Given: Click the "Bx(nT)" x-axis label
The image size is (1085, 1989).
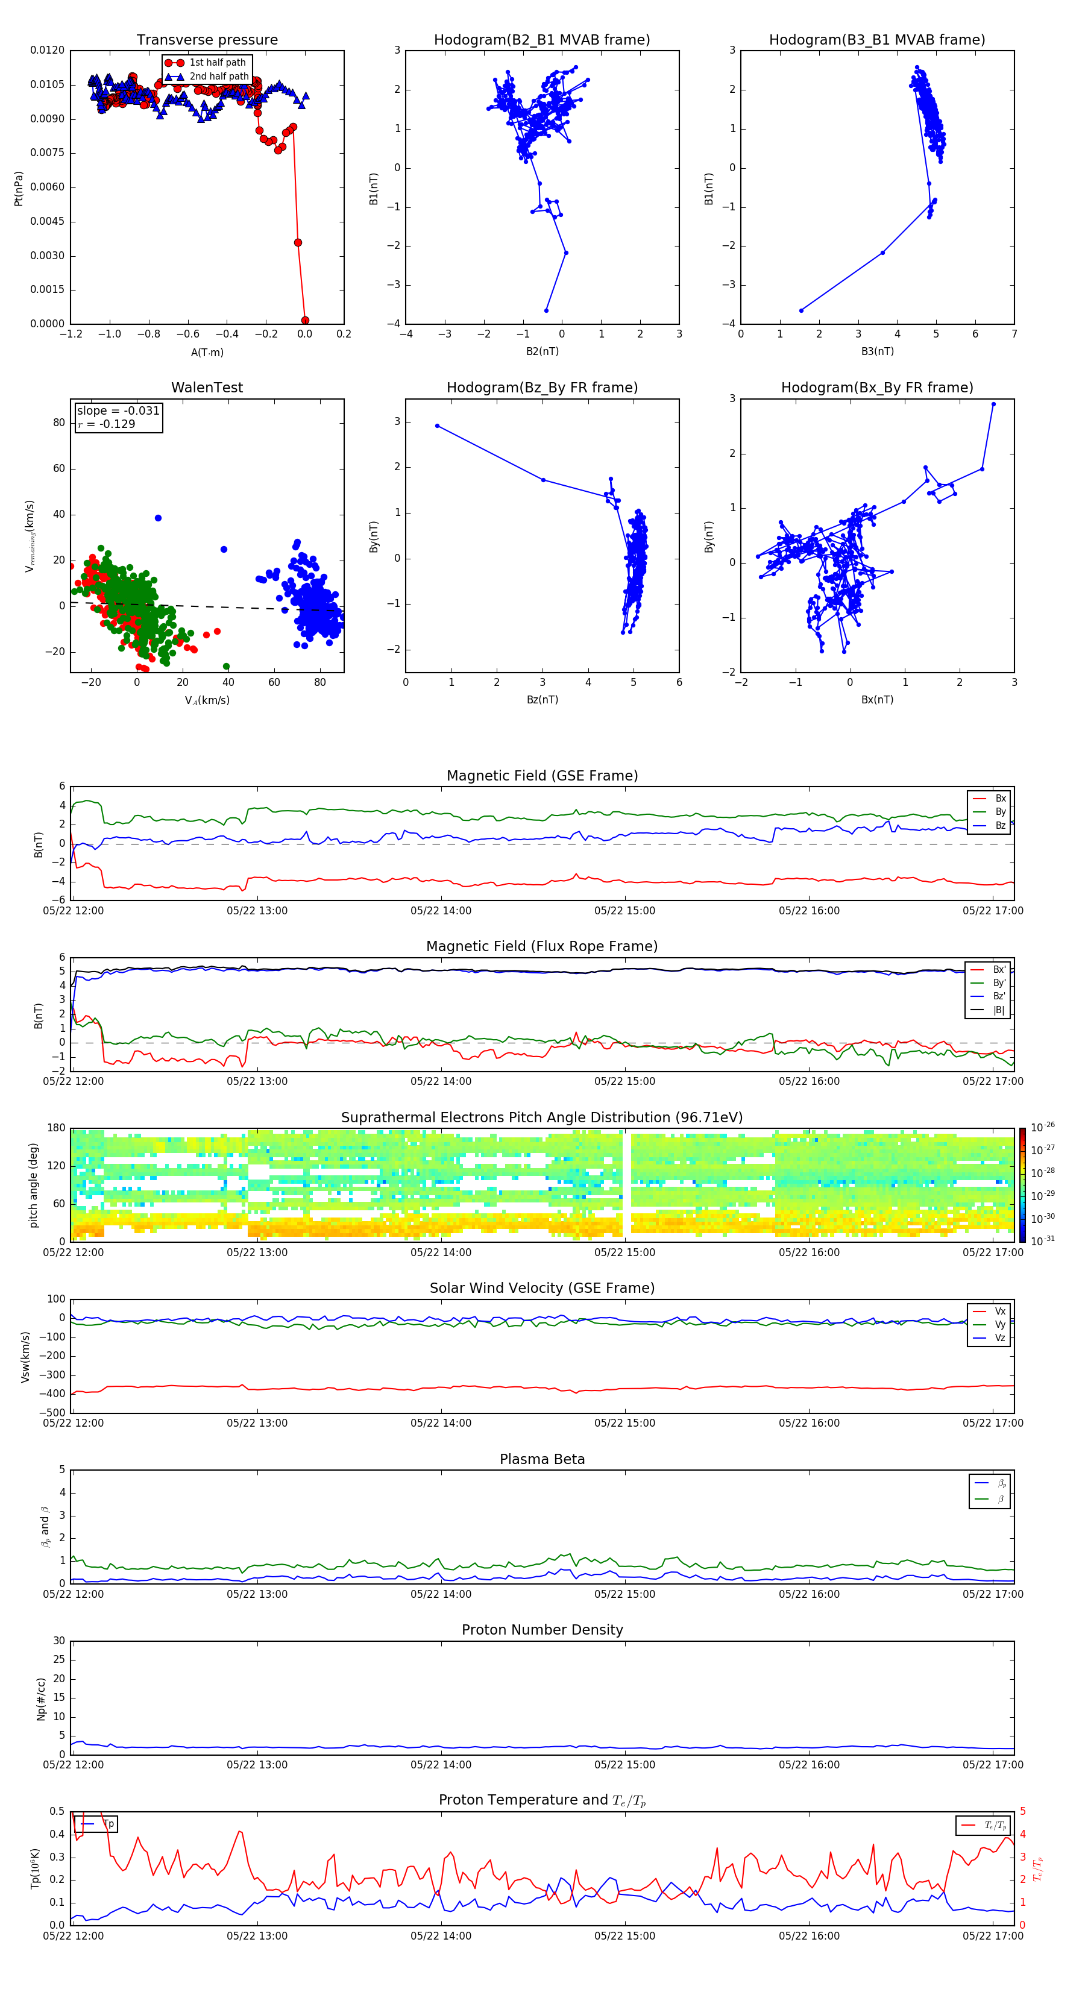Looking at the screenshot, I should 877,700.
